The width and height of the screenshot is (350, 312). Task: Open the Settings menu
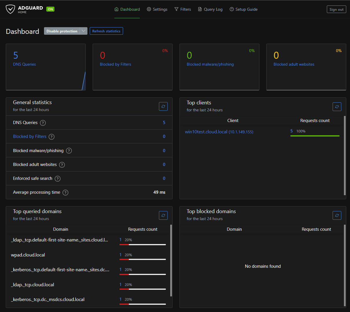pos(157,9)
